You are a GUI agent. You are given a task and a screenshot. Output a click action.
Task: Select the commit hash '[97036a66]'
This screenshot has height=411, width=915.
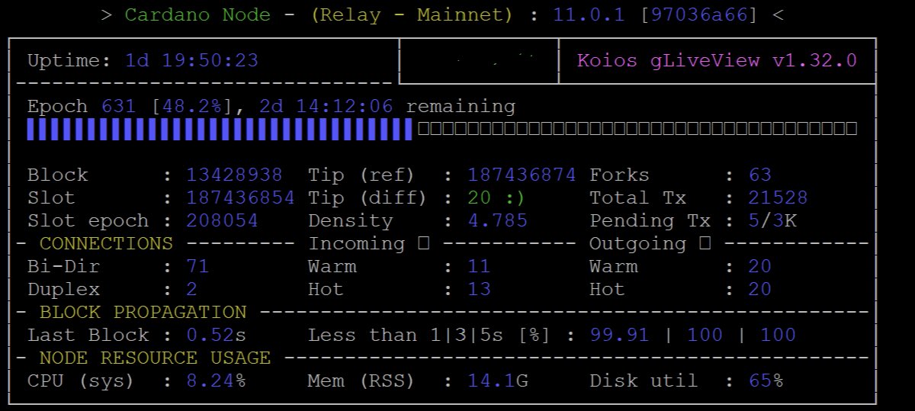[x=700, y=14]
